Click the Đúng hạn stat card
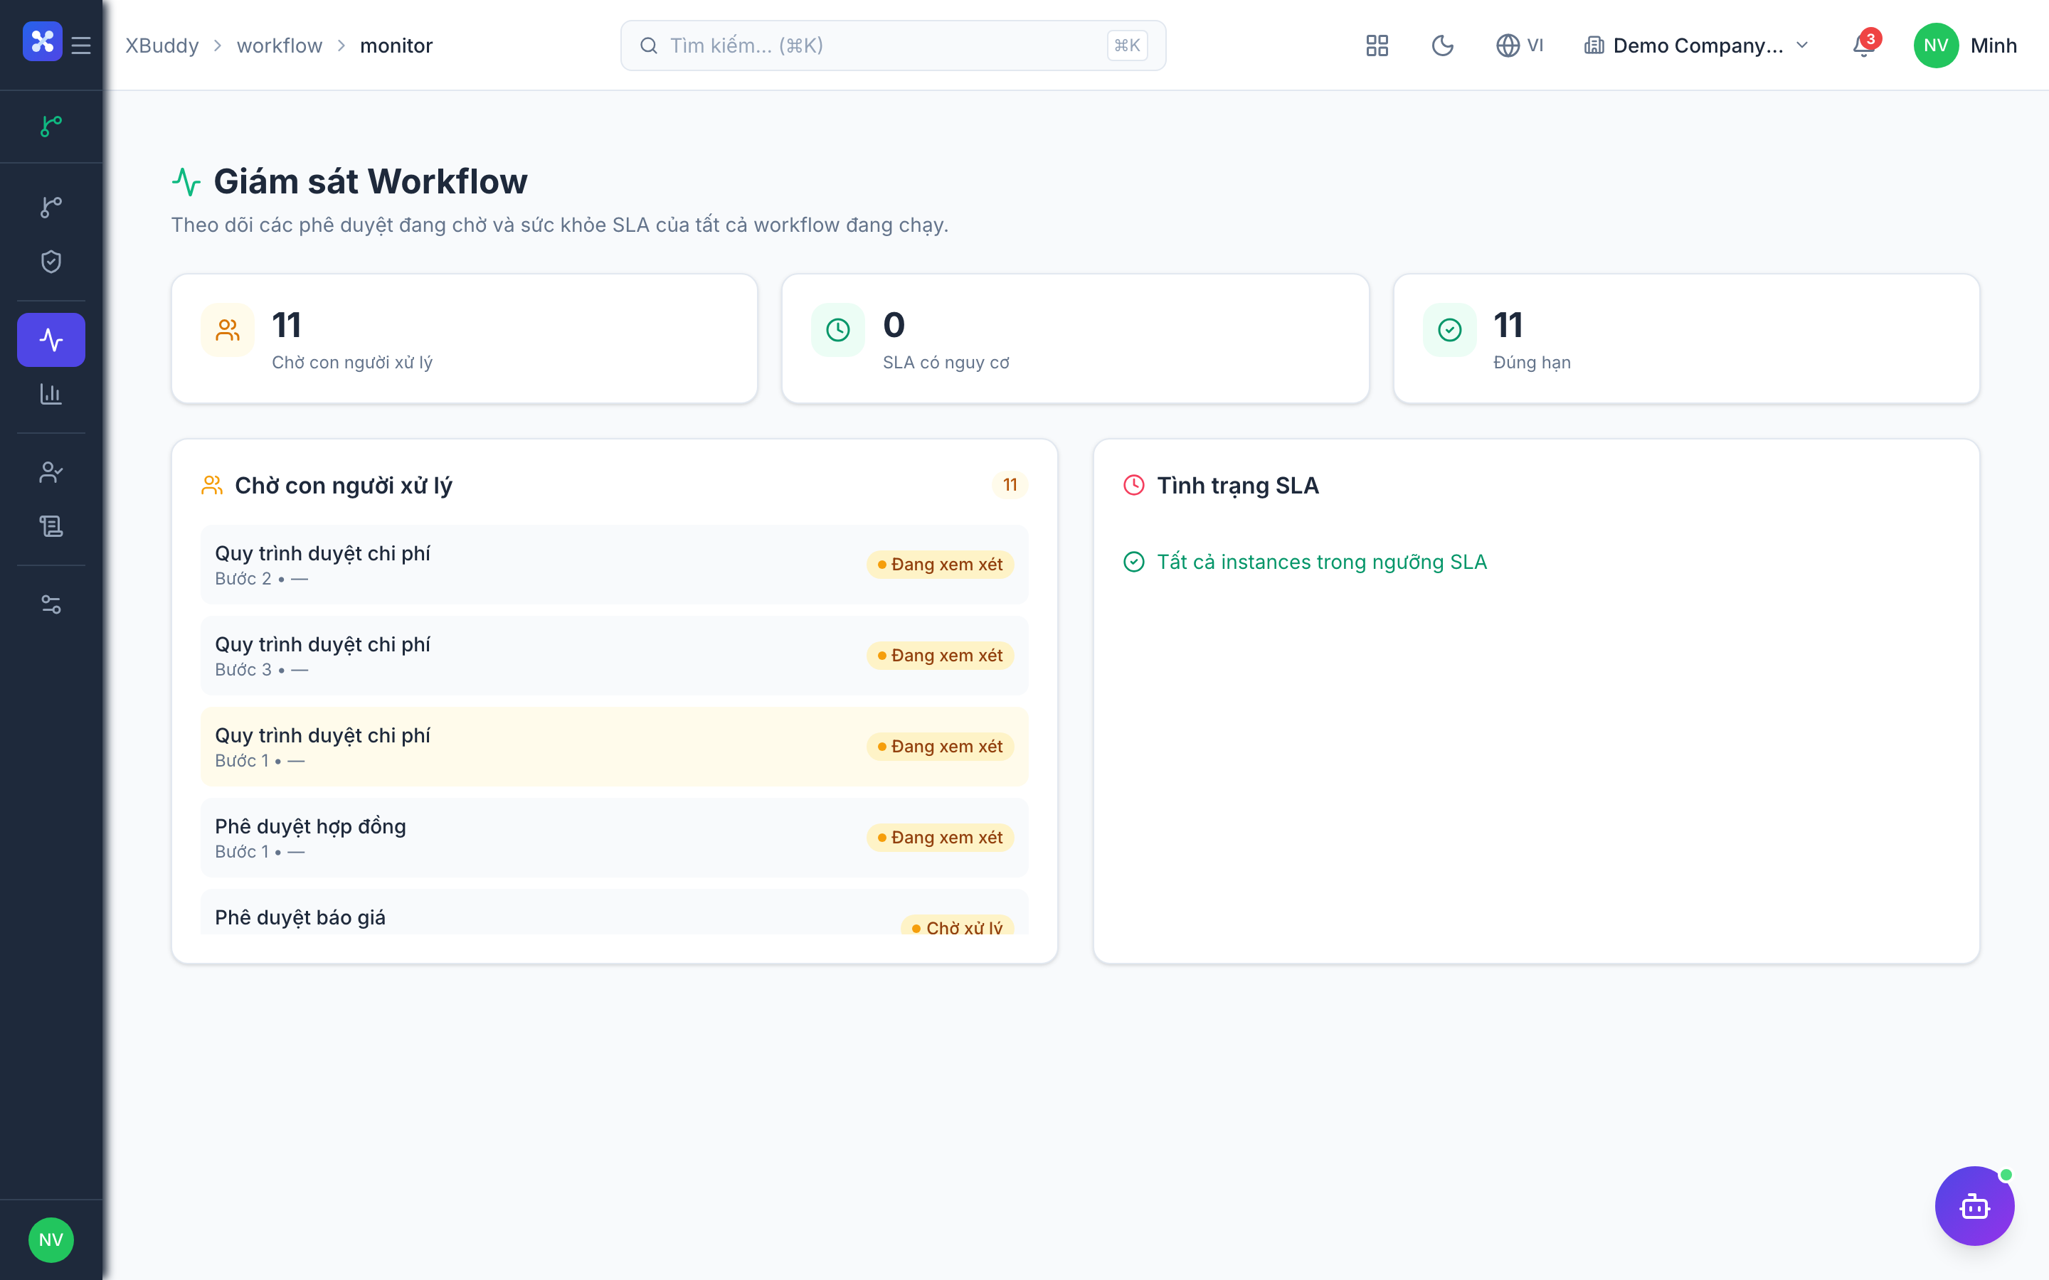 coord(1685,338)
